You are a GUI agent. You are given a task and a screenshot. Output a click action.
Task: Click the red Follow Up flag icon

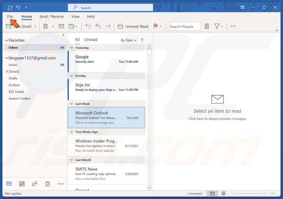pyautogui.click(x=155, y=26)
